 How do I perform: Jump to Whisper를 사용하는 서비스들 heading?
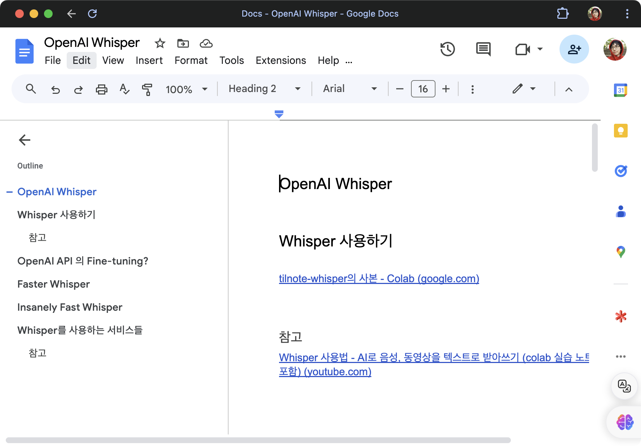[x=80, y=330]
